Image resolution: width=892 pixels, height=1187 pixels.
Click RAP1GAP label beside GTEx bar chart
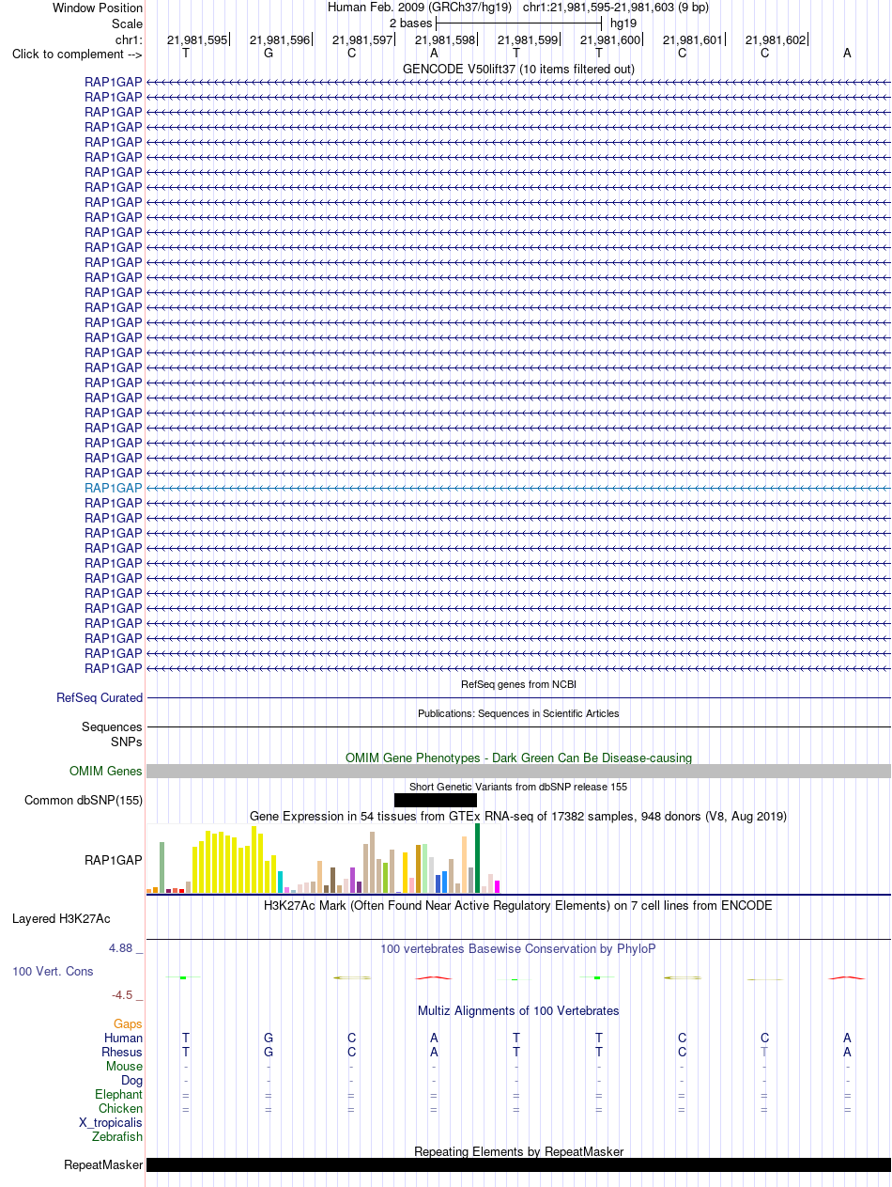click(x=114, y=859)
